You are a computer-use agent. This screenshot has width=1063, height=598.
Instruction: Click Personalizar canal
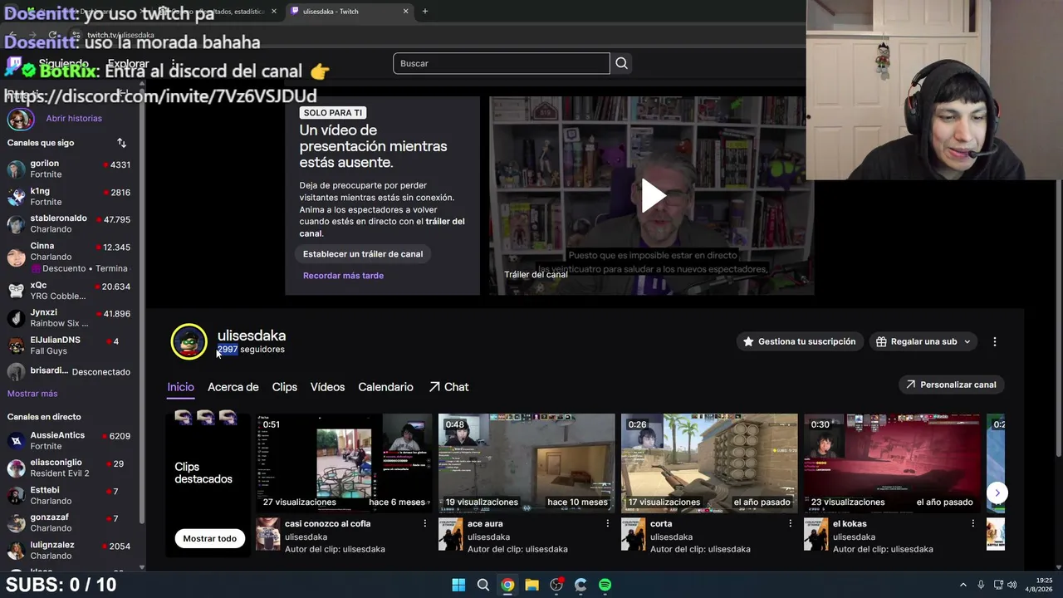point(952,385)
